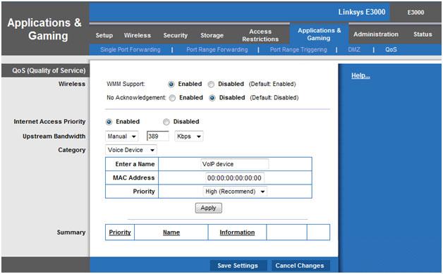
Task: Select No Acknowledgement Disabled radio button
Action: coord(212,98)
